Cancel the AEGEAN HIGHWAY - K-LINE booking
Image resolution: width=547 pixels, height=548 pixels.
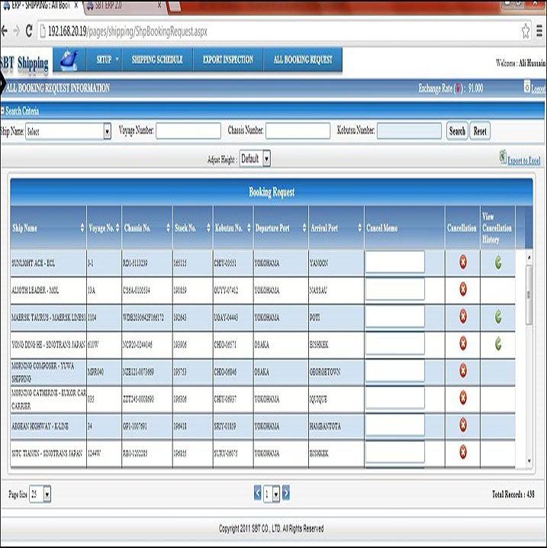[x=463, y=425]
